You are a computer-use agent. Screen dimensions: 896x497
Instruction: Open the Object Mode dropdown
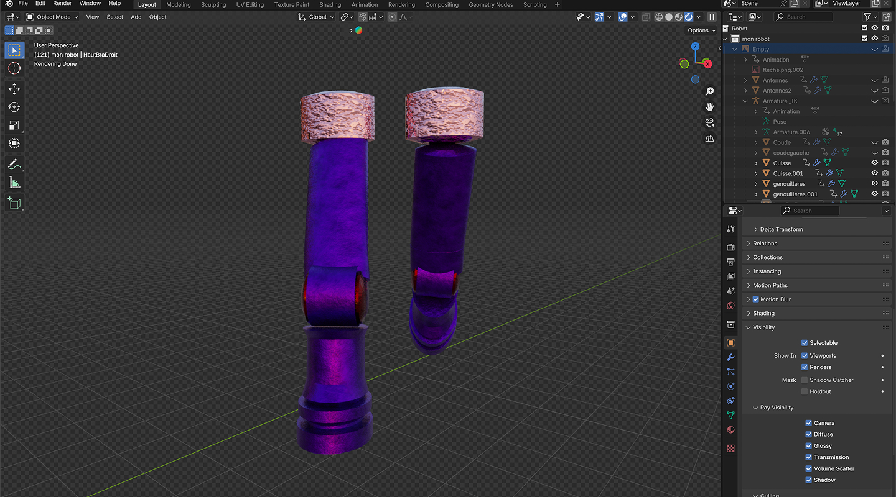pos(52,17)
